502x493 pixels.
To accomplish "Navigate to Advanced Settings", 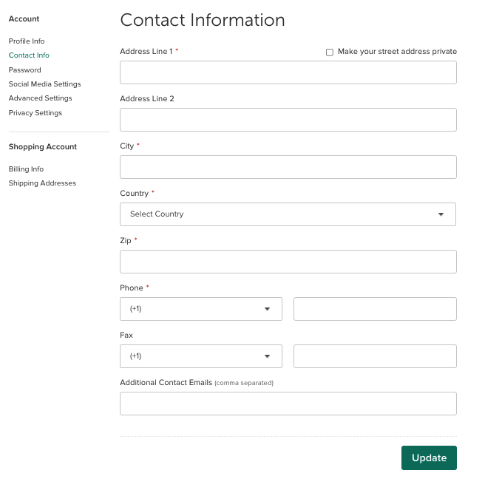I will (40, 98).
